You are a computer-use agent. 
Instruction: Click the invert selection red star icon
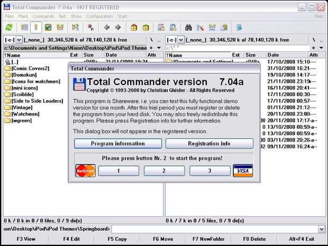tap(90, 27)
